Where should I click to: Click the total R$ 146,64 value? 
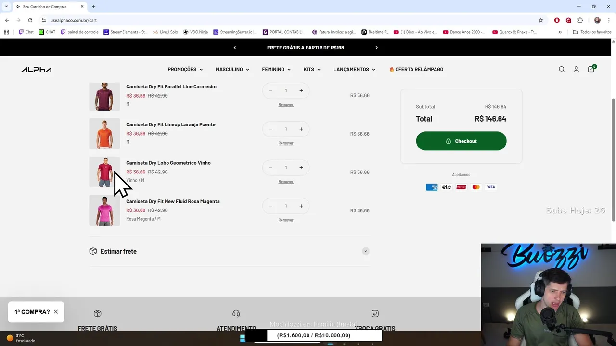coord(490,119)
